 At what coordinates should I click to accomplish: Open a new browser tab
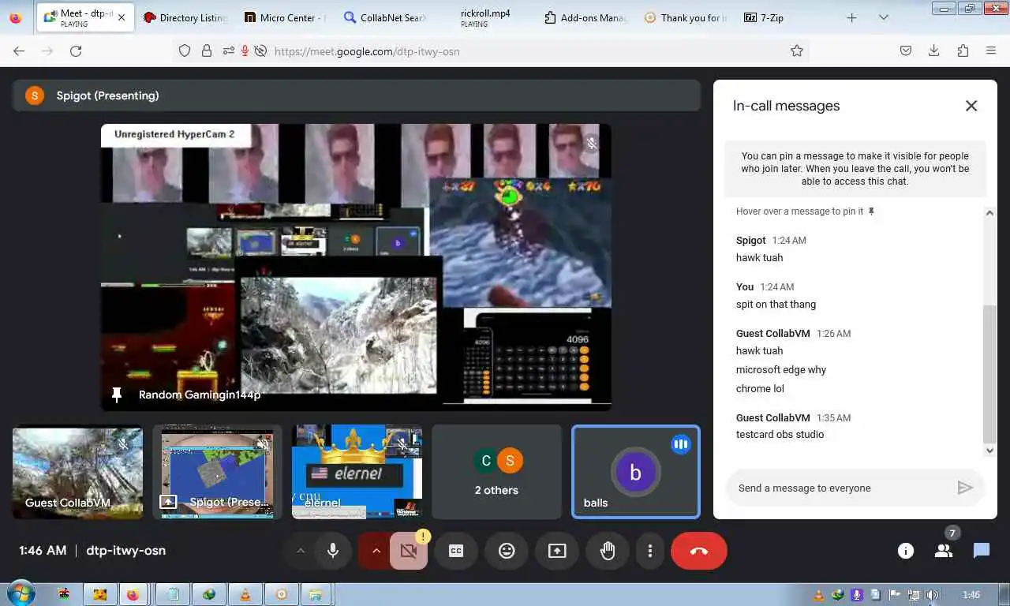[851, 17]
